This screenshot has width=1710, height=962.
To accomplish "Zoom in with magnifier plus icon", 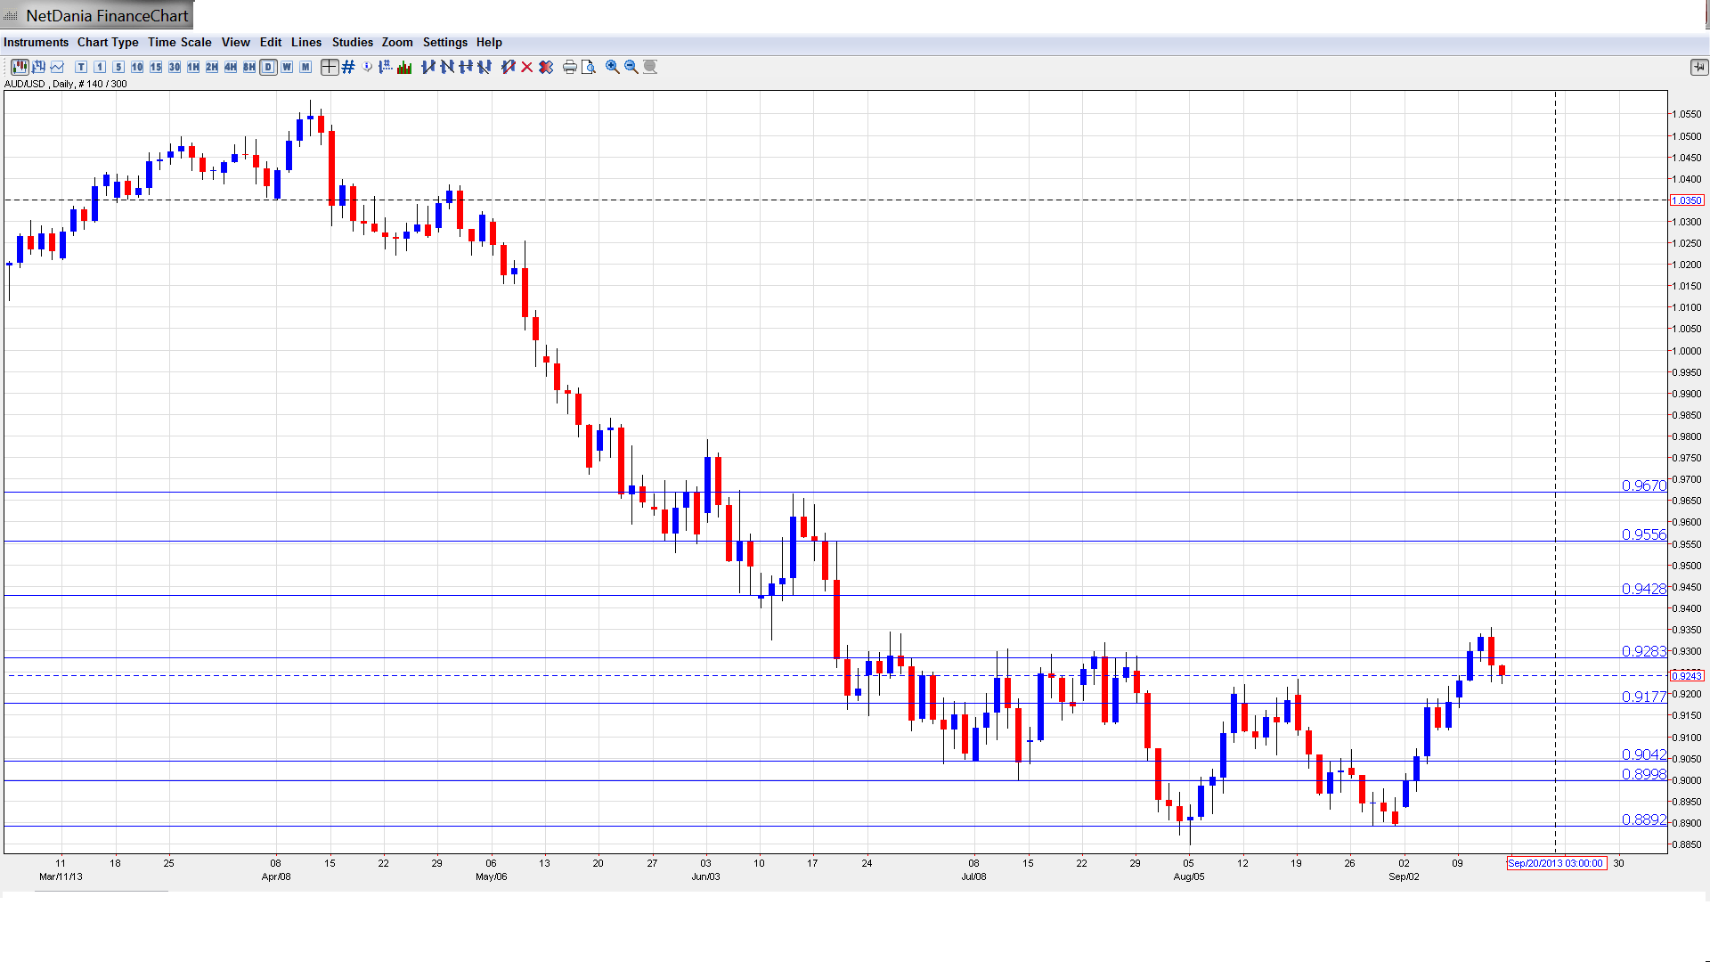I will tap(613, 67).
